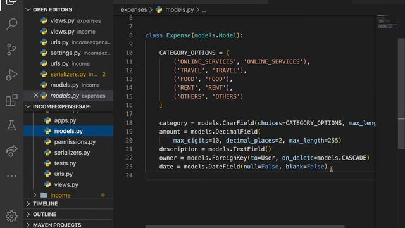Viewport: 405px width, 228px height.
Task: Open settings.py in open editors
Action: coord(68,53)
